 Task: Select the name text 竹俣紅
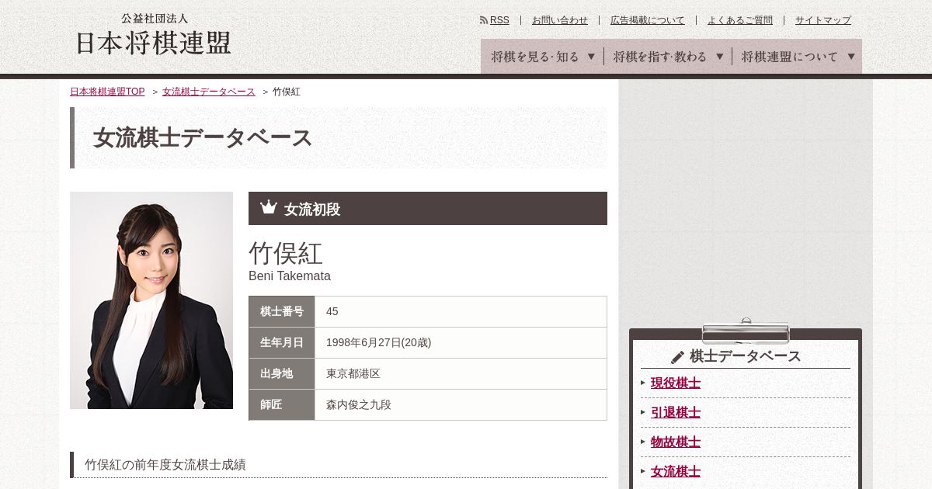coord(286,253)
